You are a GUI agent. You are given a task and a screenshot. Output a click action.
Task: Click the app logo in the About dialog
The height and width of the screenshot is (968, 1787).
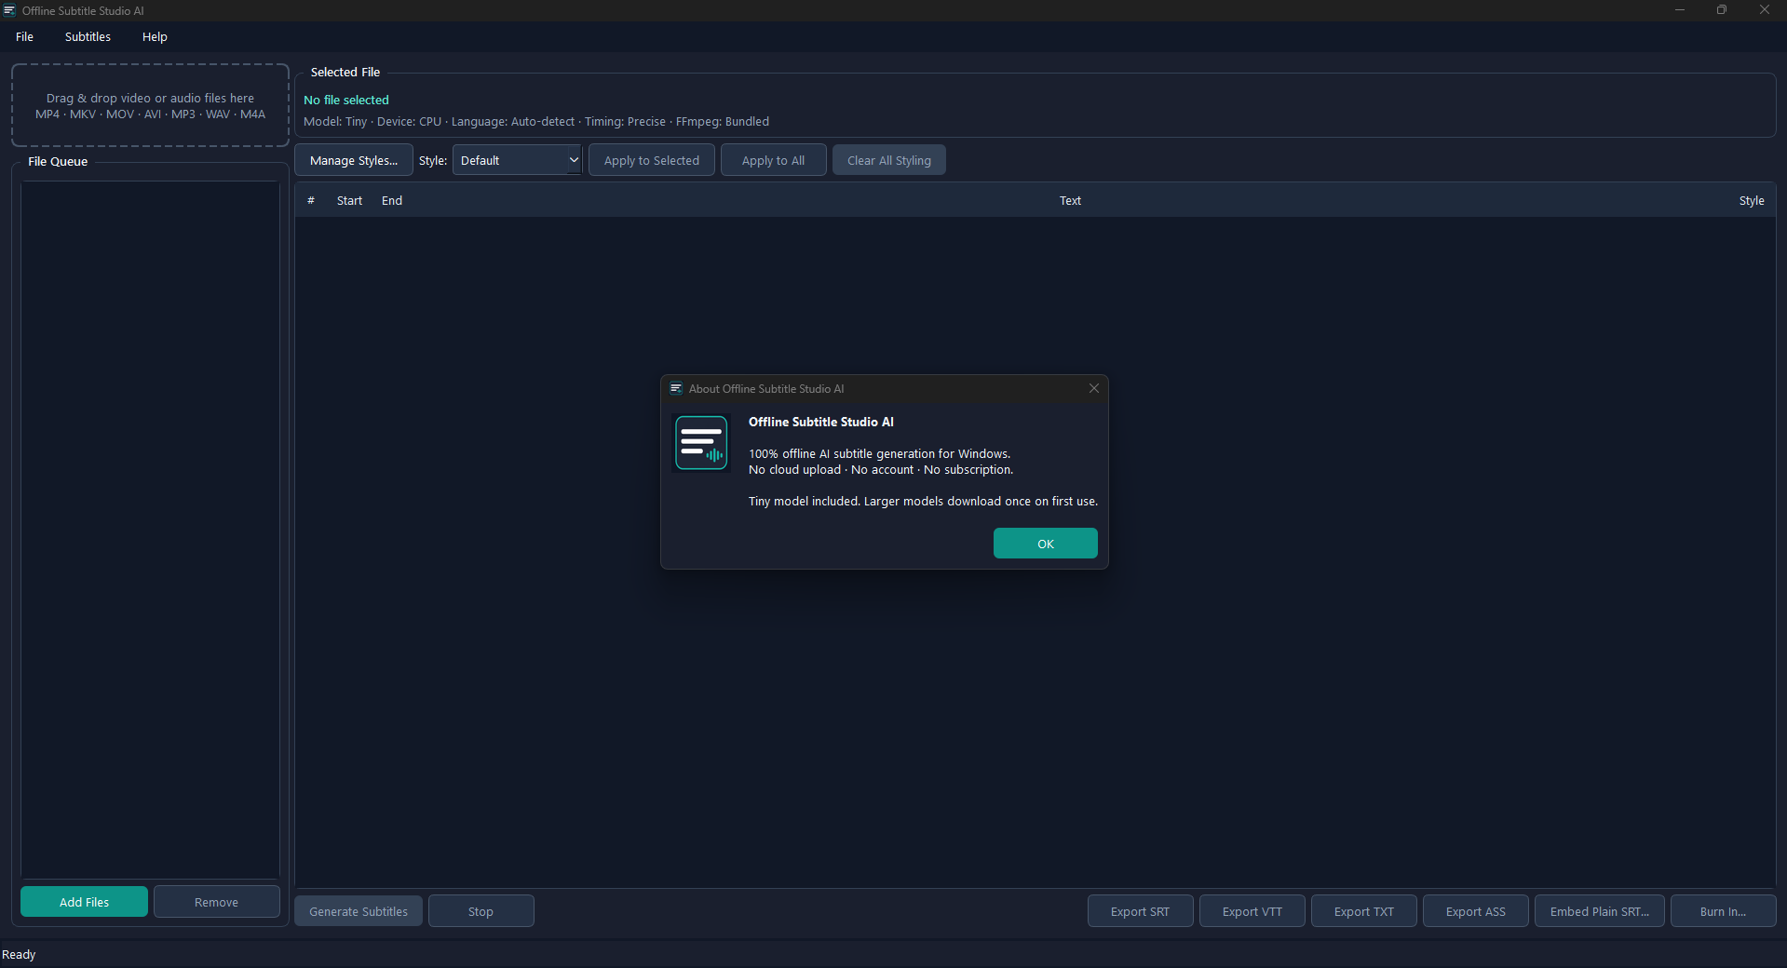click(701, 443)
